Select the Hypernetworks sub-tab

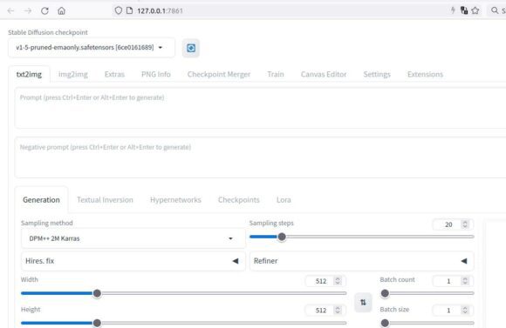click(175, 200)
